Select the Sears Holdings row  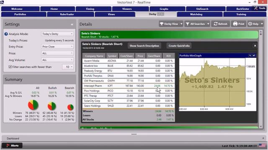(x=129, y=106)
